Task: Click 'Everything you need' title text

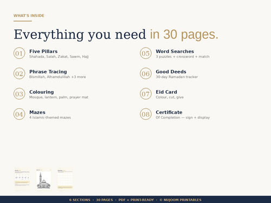Action: [80, 35]
